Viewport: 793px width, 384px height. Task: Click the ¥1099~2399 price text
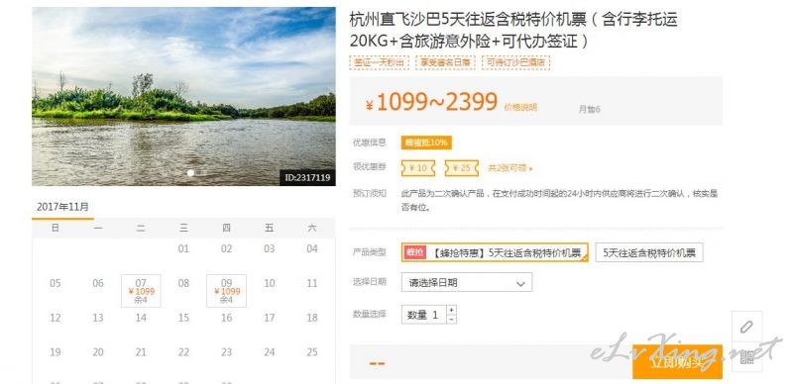[x=431, y=102]
